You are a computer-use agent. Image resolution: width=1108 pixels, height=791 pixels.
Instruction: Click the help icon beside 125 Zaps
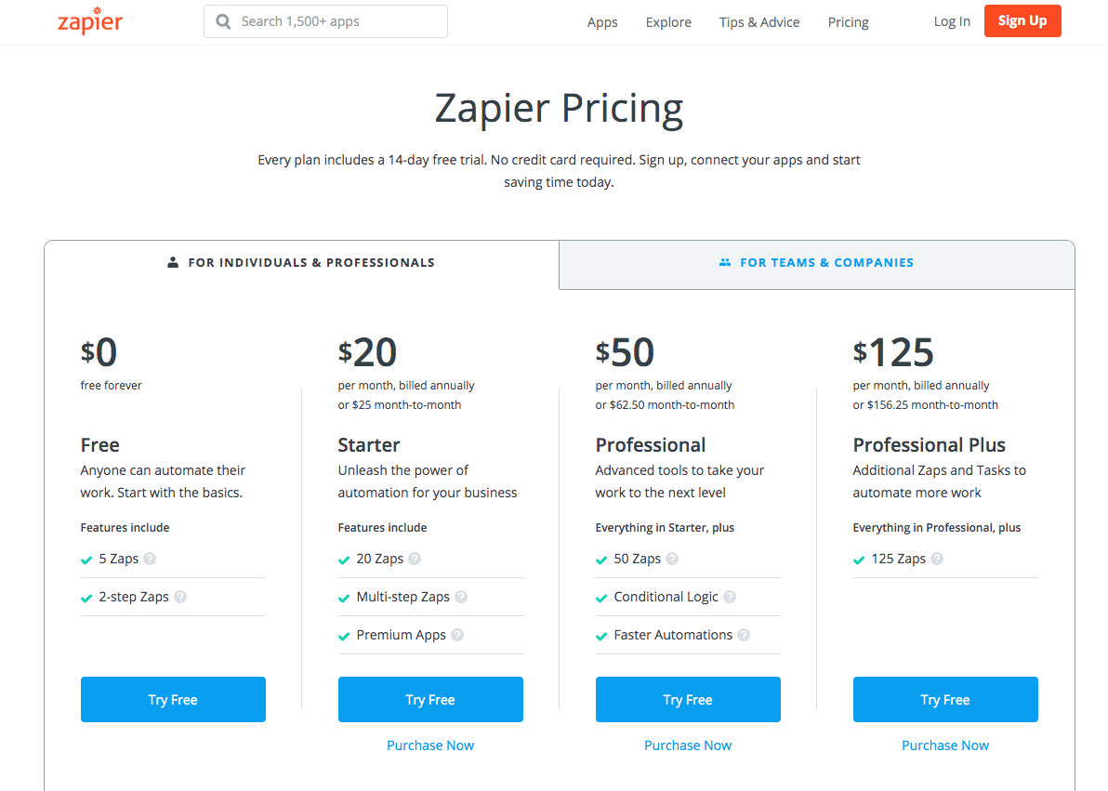tap(937, 559)
